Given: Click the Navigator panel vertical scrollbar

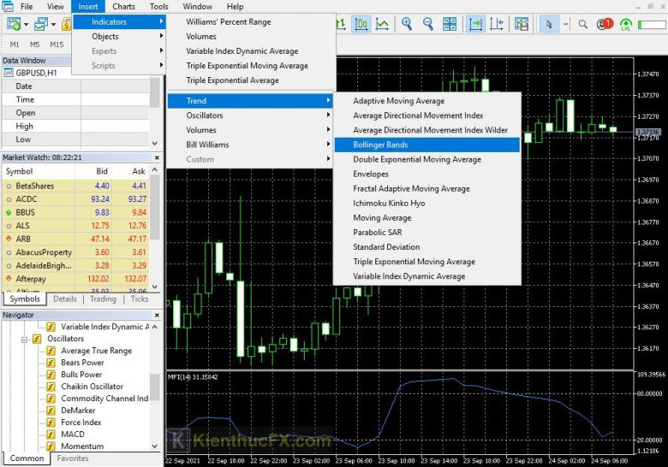Looking at the screenshot, I should [155, 385].
